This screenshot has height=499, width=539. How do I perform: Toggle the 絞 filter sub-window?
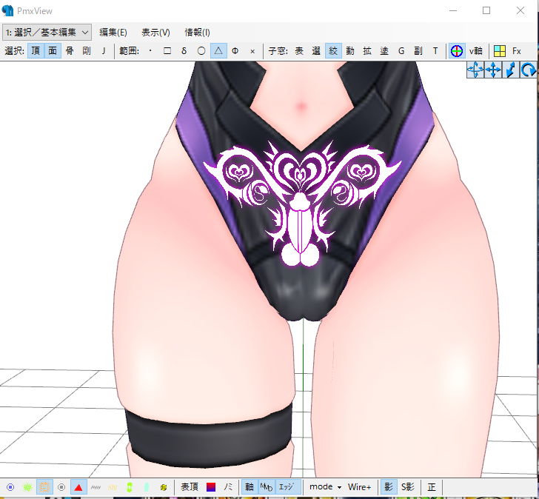[x=333, y=51]
